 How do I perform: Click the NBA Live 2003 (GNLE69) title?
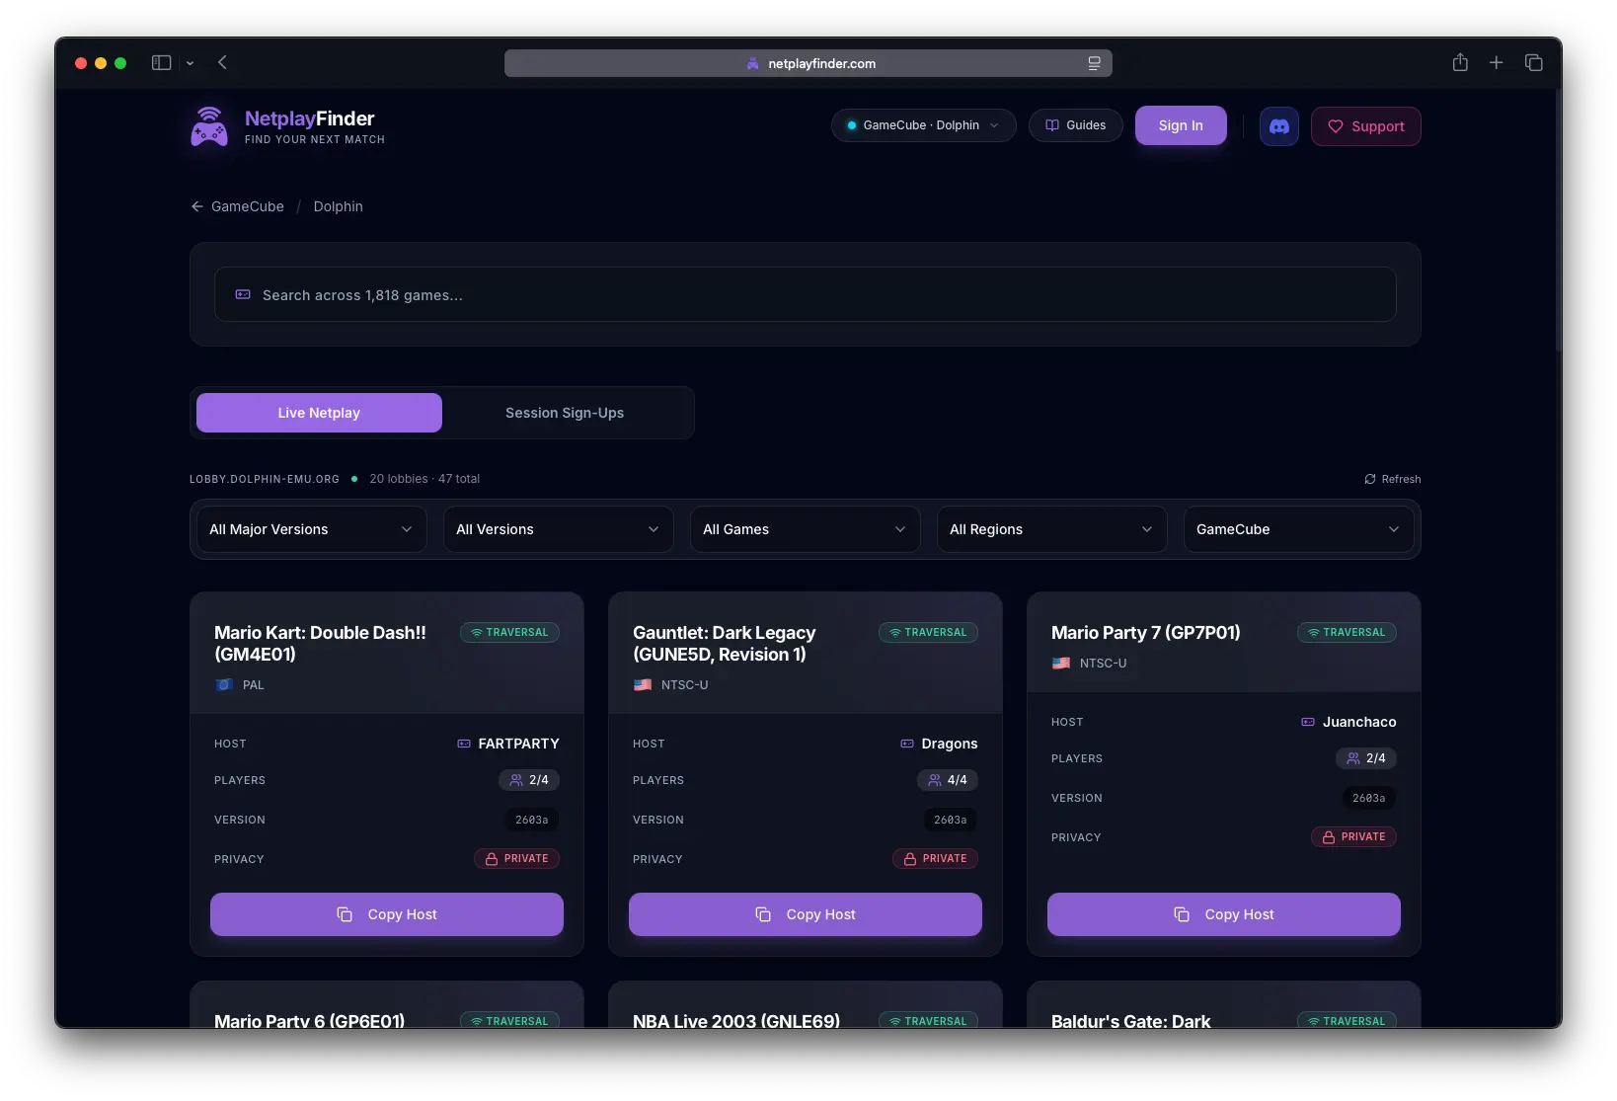[x=736, y=1020]
